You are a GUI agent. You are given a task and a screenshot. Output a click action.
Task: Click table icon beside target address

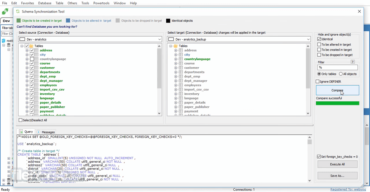181,50
